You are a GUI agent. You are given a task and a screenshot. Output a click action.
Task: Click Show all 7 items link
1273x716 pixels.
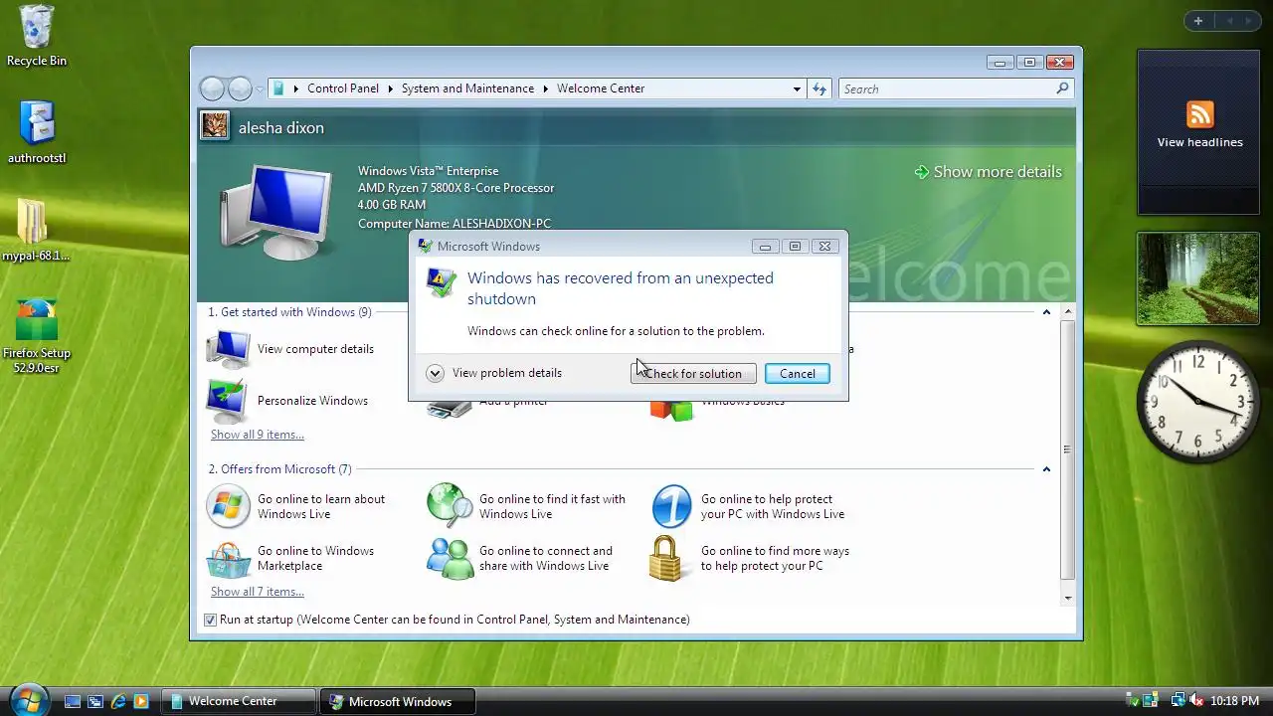258,592
